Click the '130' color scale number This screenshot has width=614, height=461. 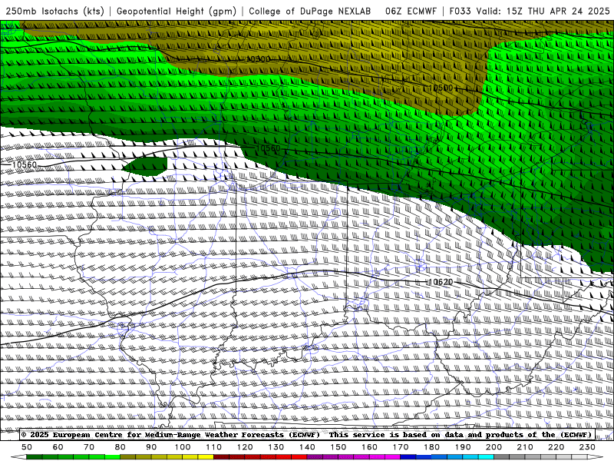pos(276,447)
